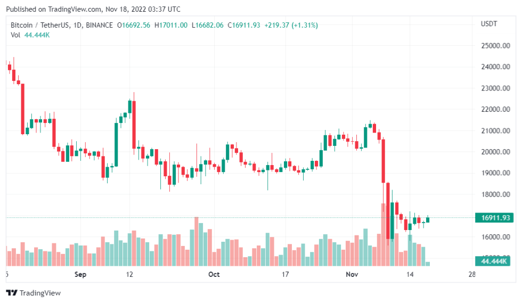The height and width of the screenshot is (303, 522).
Task: Click the current price tag 16911.93
Action: [495, 217]
